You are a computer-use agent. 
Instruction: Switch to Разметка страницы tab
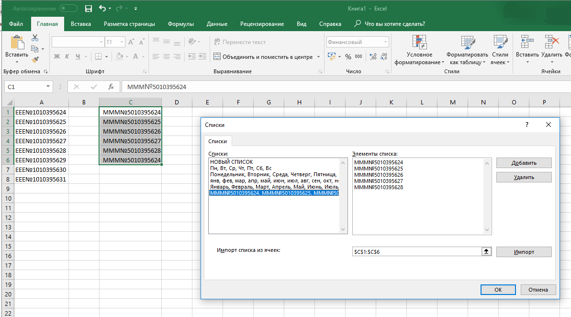point(129,23)
